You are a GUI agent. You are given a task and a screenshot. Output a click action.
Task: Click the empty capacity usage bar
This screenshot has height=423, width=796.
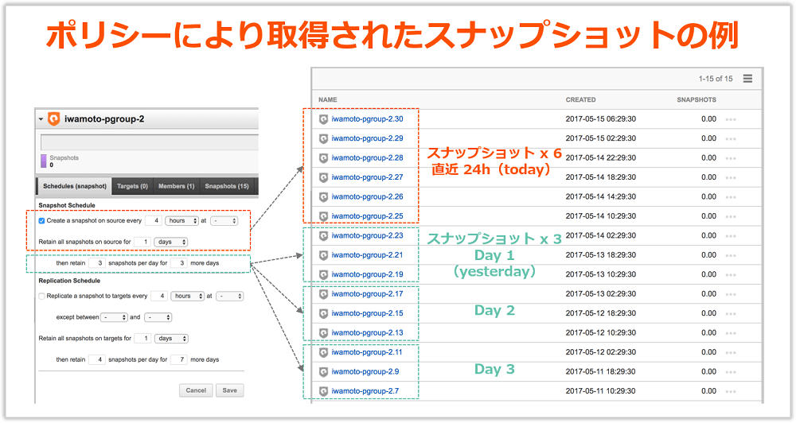tap(150, 142)
